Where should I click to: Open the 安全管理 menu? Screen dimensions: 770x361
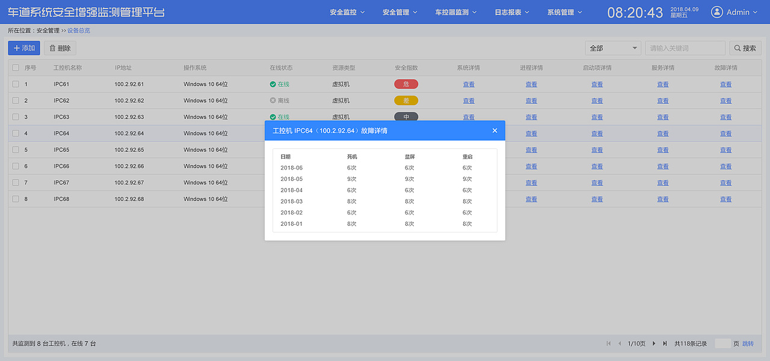pos(400,12)
